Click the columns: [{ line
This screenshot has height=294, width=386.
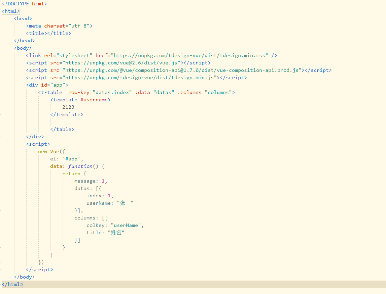pos(91,218)
